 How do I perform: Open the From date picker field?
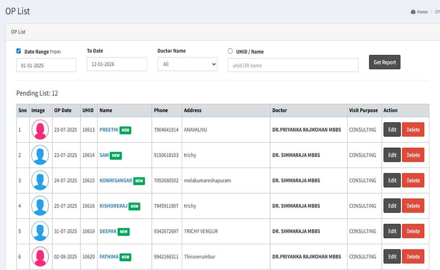pyautogui.click(x=46, y=65)
